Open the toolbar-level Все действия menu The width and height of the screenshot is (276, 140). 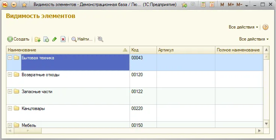pyautogui.click(x=254, y=39)
